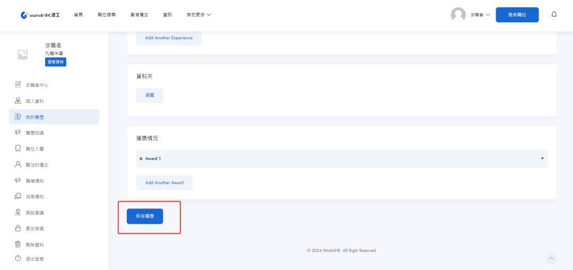This screenshot has height=270, width=573.
Task: Click the 消息通知 chat bubble icon
Action: pyautogui.click(x=18, y=196)
